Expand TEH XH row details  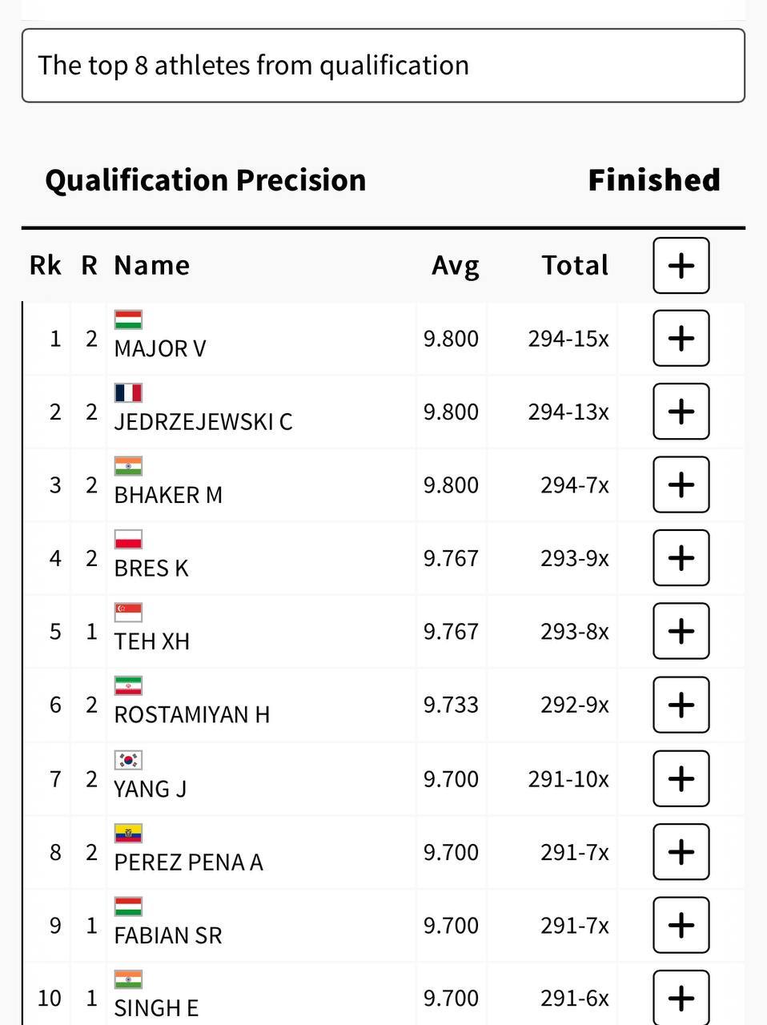[x=681, y=631]
